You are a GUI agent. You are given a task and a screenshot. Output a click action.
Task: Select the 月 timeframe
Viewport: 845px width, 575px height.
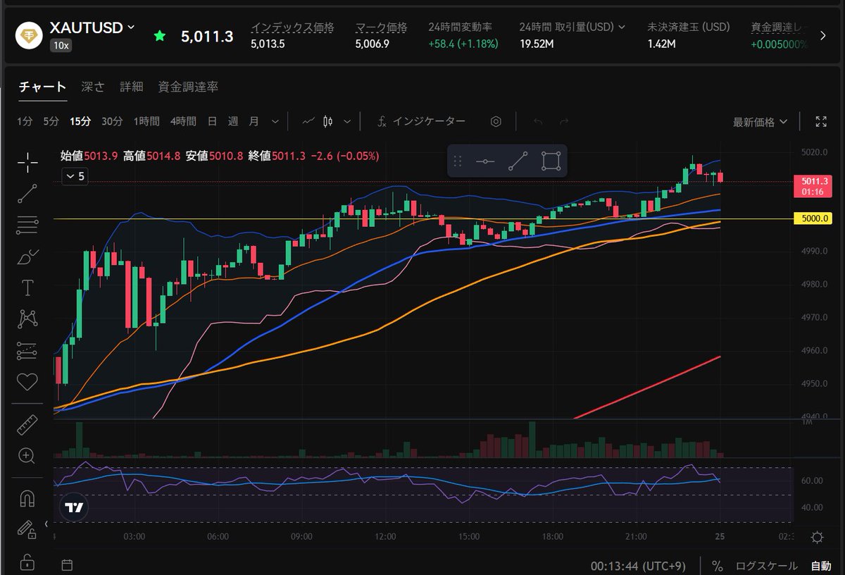[254, 121]
